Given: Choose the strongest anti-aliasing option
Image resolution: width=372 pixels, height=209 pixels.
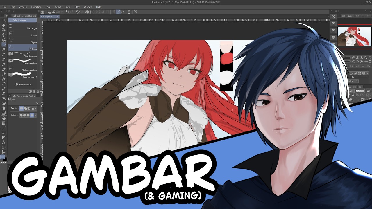Looking at the screenshot, I should tap(32, 115).
